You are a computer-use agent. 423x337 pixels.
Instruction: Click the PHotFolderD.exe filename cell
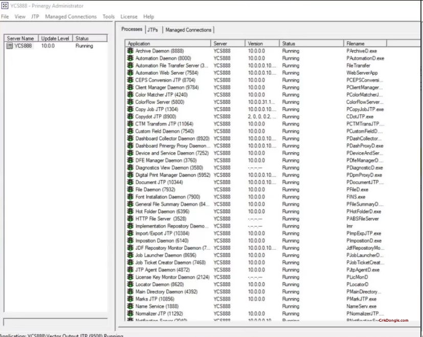[364, 211]
